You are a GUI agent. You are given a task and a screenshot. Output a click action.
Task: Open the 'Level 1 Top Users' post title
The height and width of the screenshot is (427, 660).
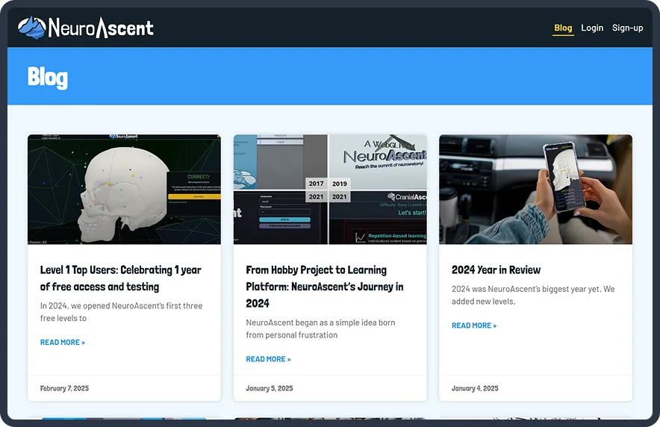pyautogui.click(x=121, y=278)
